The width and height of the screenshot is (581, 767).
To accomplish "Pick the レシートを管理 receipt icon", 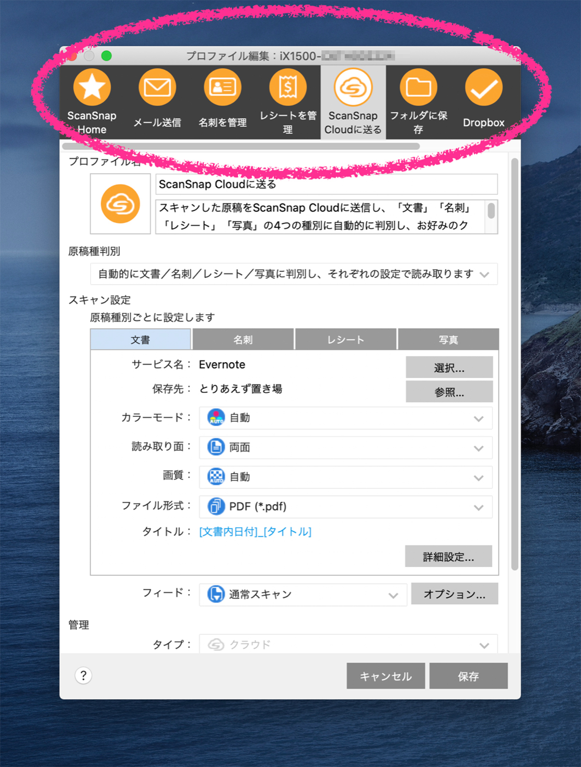I will tap(288, 88).
